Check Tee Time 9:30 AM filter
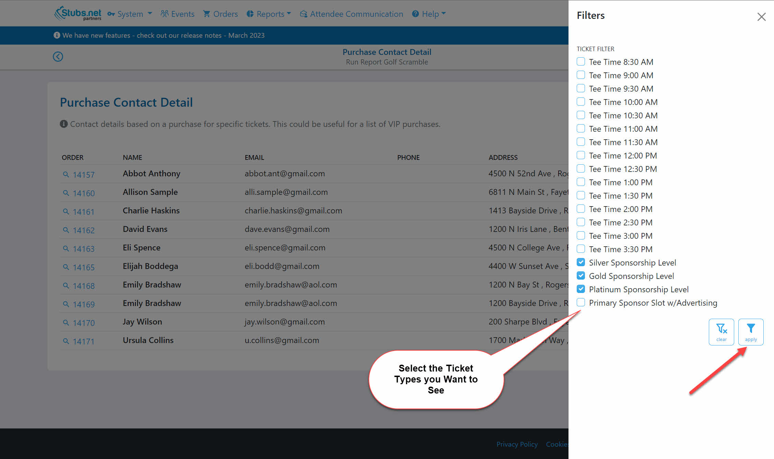Viewport: 774px width, 459px height. [580, 88]
